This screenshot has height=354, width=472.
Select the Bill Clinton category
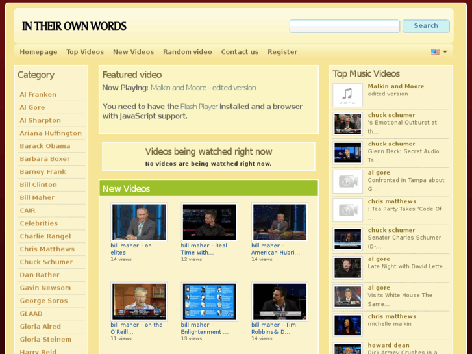[x=38, y=185]
